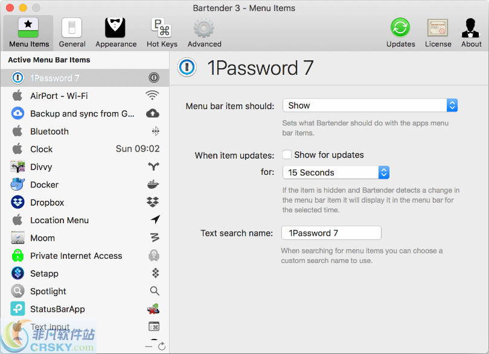Select 1Password 7 in the list

coord(85,78)
